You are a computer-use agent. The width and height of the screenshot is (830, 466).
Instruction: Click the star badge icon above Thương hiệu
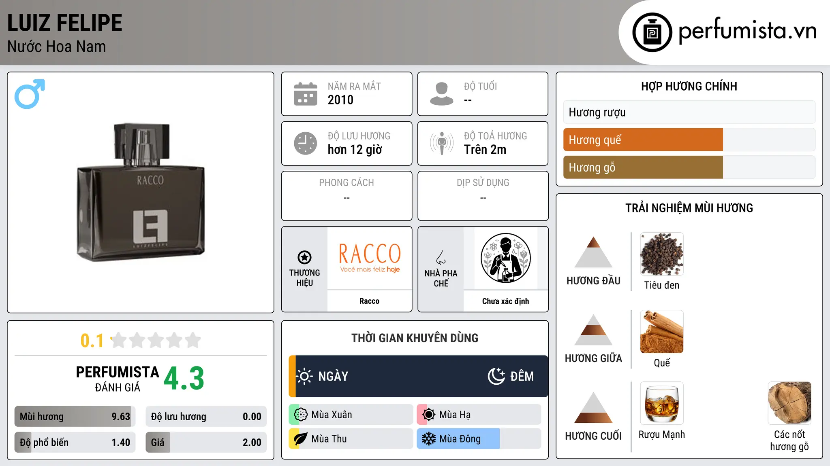304,257
